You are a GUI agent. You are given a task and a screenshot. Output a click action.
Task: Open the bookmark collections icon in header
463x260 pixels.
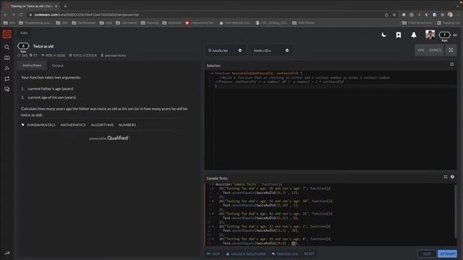399,35
